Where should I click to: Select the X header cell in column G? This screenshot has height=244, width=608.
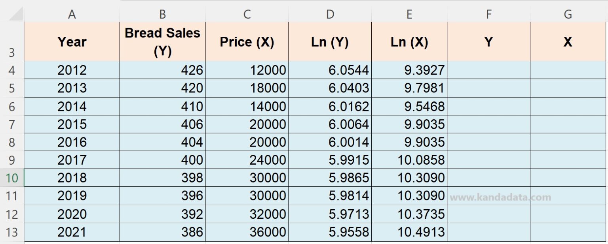tap(568, 41)
